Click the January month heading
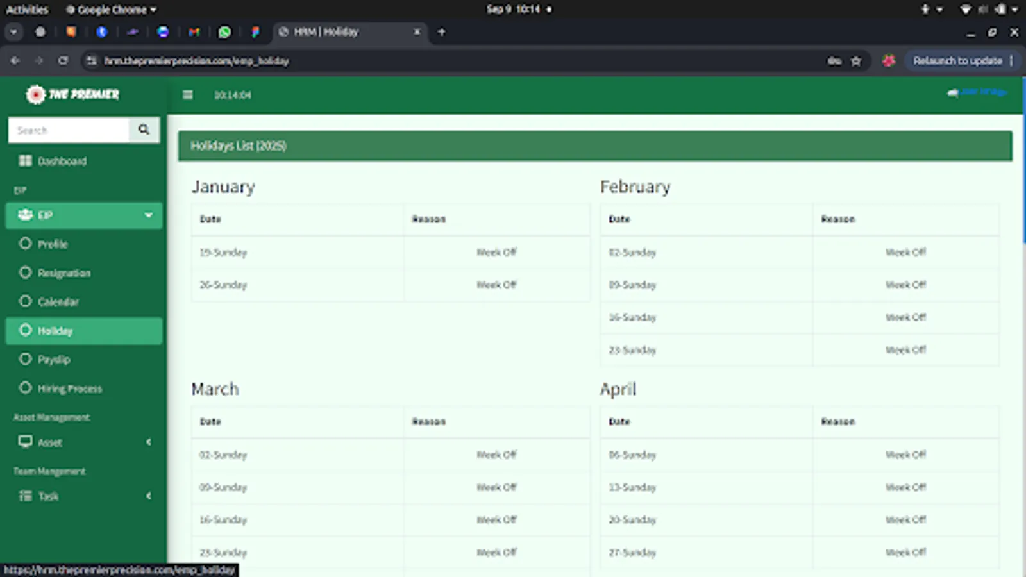 (223, 187)
